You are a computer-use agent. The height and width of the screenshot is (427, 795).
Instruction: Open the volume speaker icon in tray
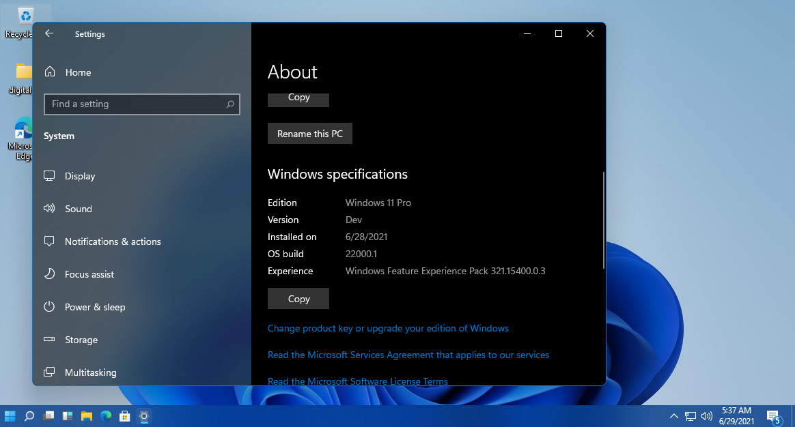[707, 416]
